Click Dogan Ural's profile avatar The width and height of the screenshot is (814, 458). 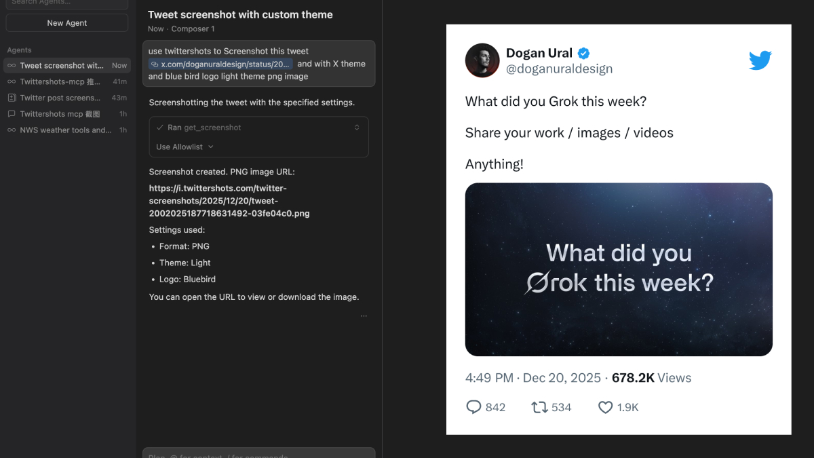482,60
